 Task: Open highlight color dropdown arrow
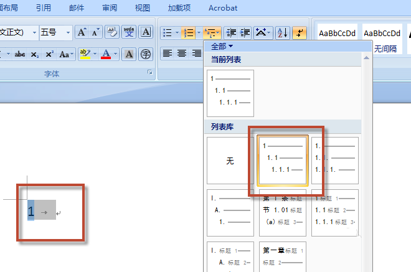pos(95,54)
